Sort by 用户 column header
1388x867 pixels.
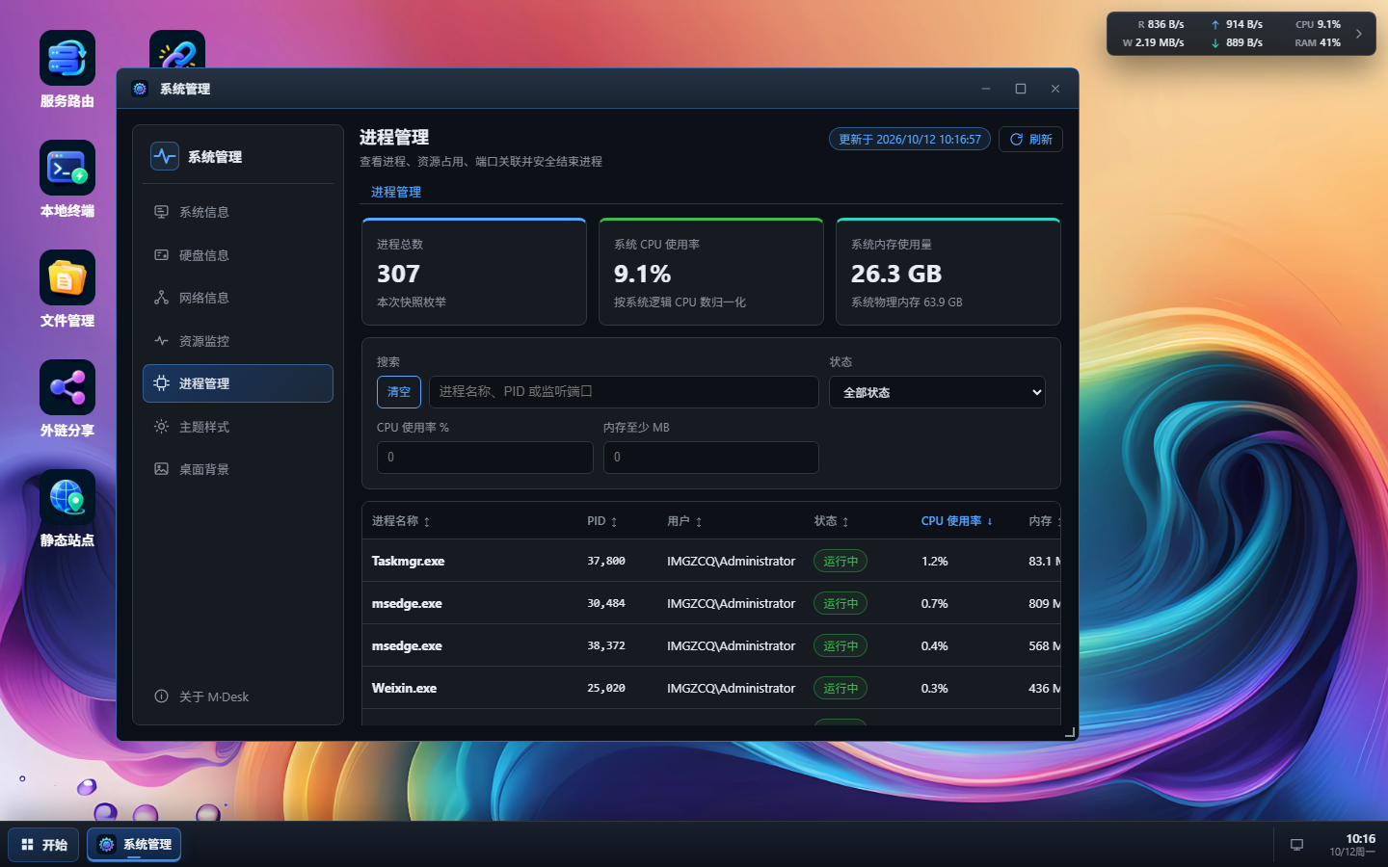pyautogui.click(x=684, y=521)
